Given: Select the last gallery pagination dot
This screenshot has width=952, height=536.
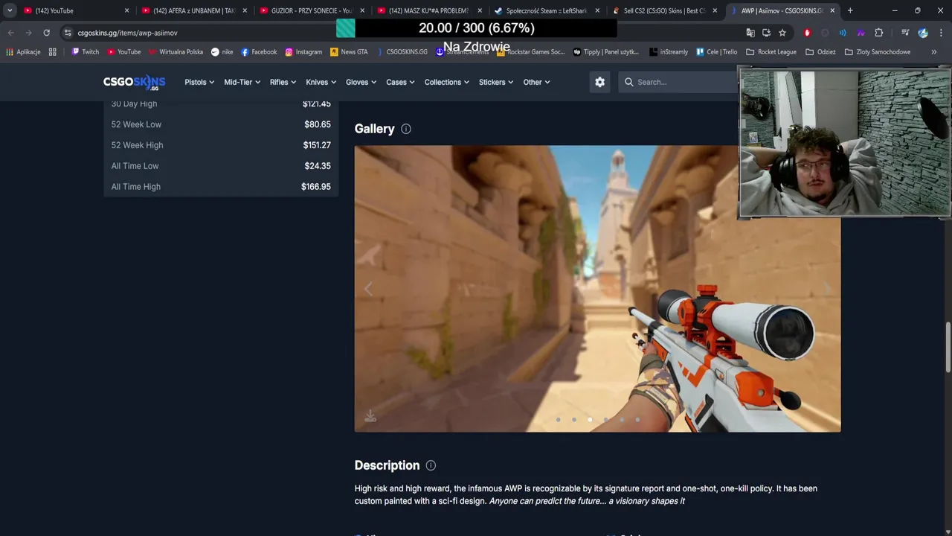Looking at the screenshot, I should click(x=637, y=420).
